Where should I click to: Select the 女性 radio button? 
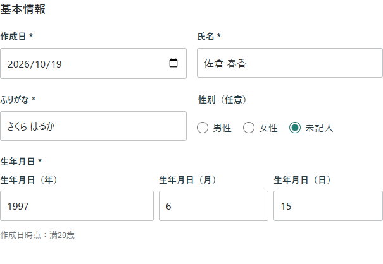[249, 128]
